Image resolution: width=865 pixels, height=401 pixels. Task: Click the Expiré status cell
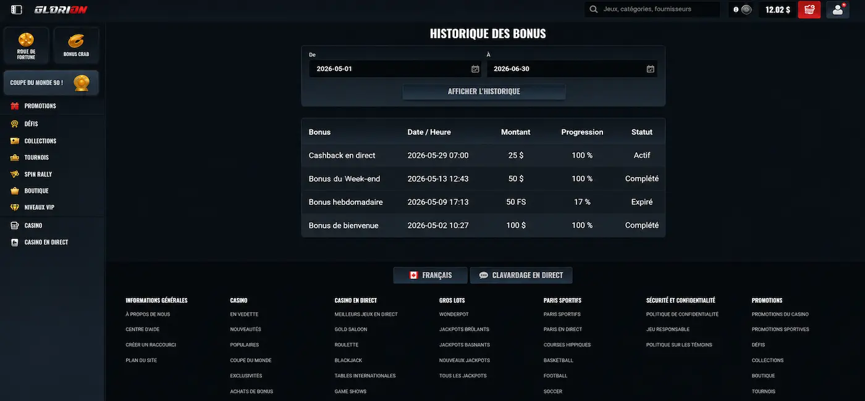[642, 202]
